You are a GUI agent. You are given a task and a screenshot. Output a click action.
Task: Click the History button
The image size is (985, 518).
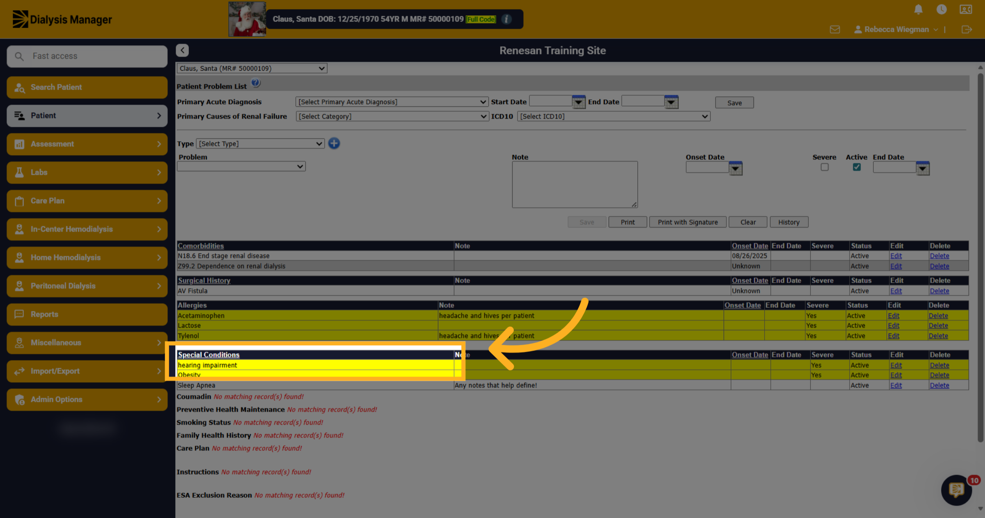[x=789, y=222]
